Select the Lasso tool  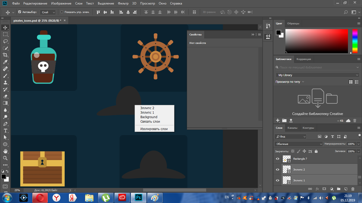click(x=5, y=41)
